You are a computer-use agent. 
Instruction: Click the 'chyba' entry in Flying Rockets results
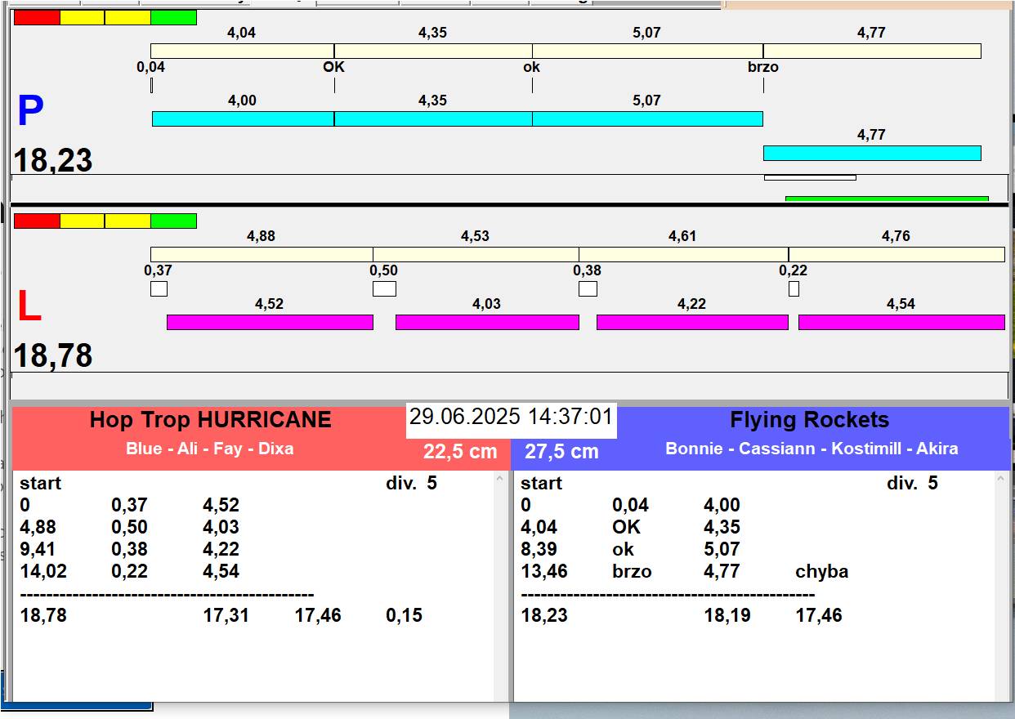coord(821,571)
